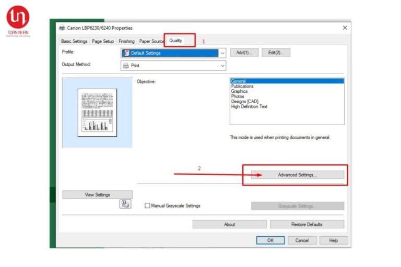Screen dimensions: 401x267
Task: Click the Print output method icon
Action: pos(125,66)
